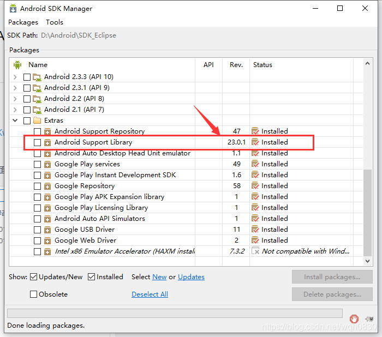Collapse the Extras node
Image resolution: width=382 pixels, height=337 pixels.
tap(15, 121)
